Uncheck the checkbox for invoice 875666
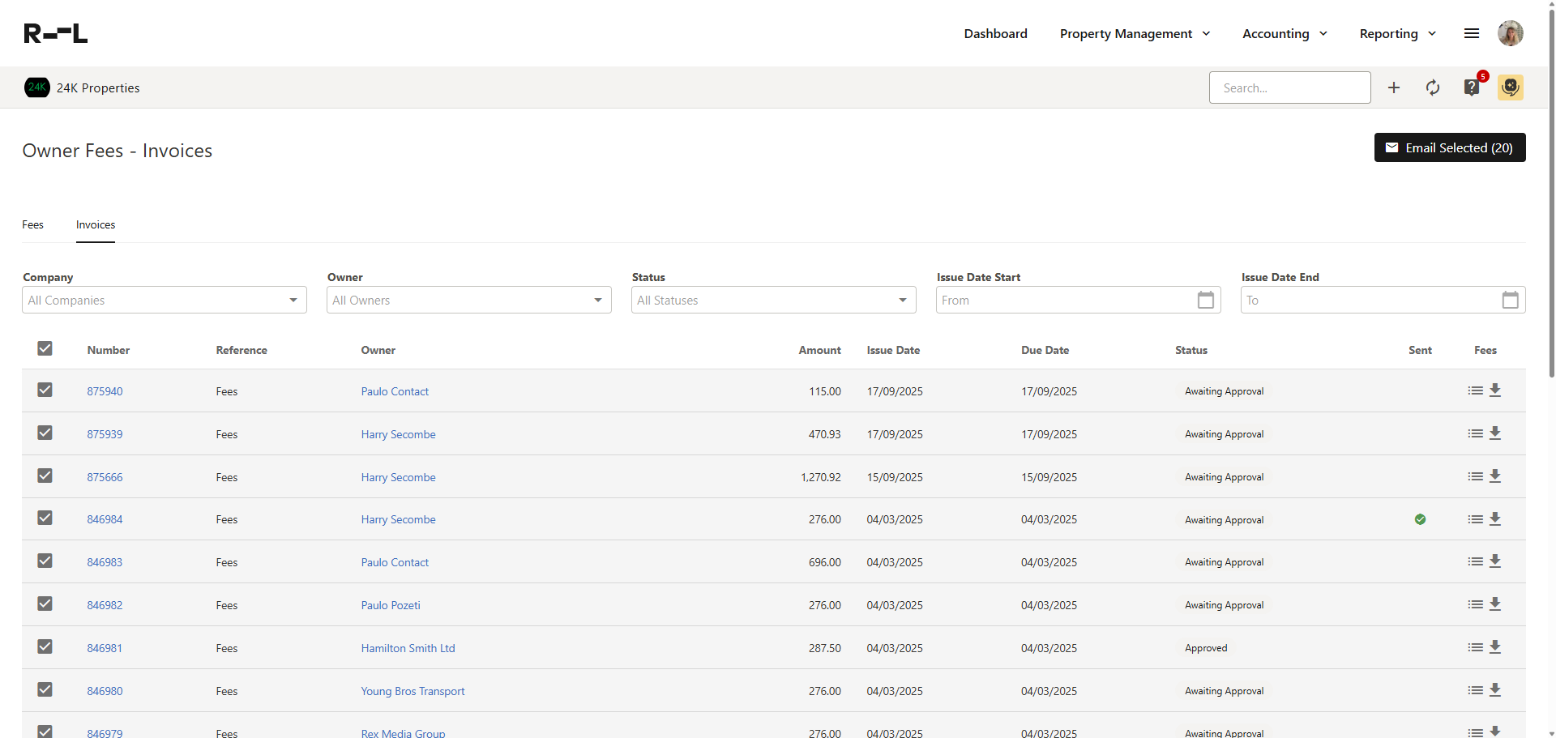This screenshot has width=1556, height=738. click(45, 476)
